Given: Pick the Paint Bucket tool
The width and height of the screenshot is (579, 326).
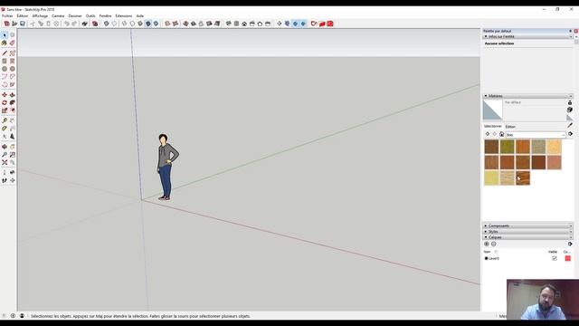Looking at the screenshot, I should point(5,43).
